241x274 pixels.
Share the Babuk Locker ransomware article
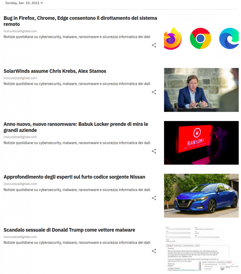pos(154,151)
